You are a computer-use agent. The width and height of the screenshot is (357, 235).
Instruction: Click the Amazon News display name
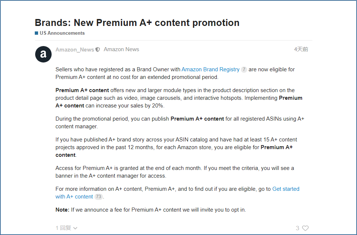click(121, 49)
